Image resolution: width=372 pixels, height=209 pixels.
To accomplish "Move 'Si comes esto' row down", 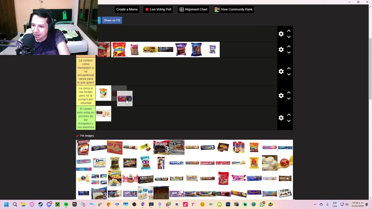I will point(289,121).
